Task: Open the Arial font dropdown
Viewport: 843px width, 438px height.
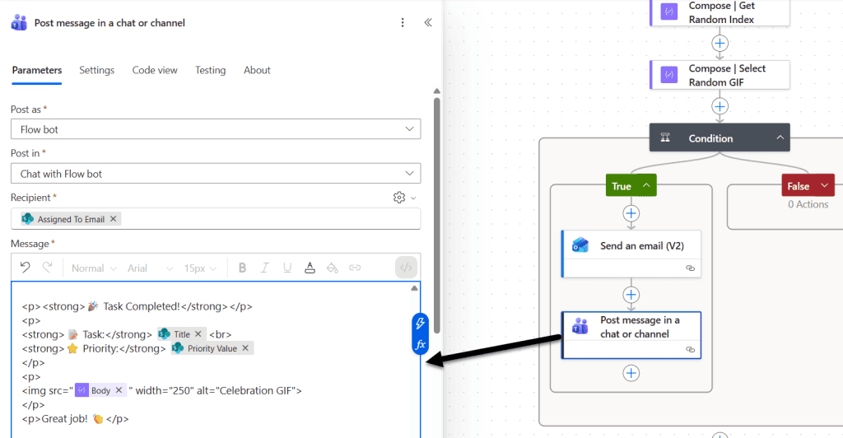Action: (x=150, y=268)
